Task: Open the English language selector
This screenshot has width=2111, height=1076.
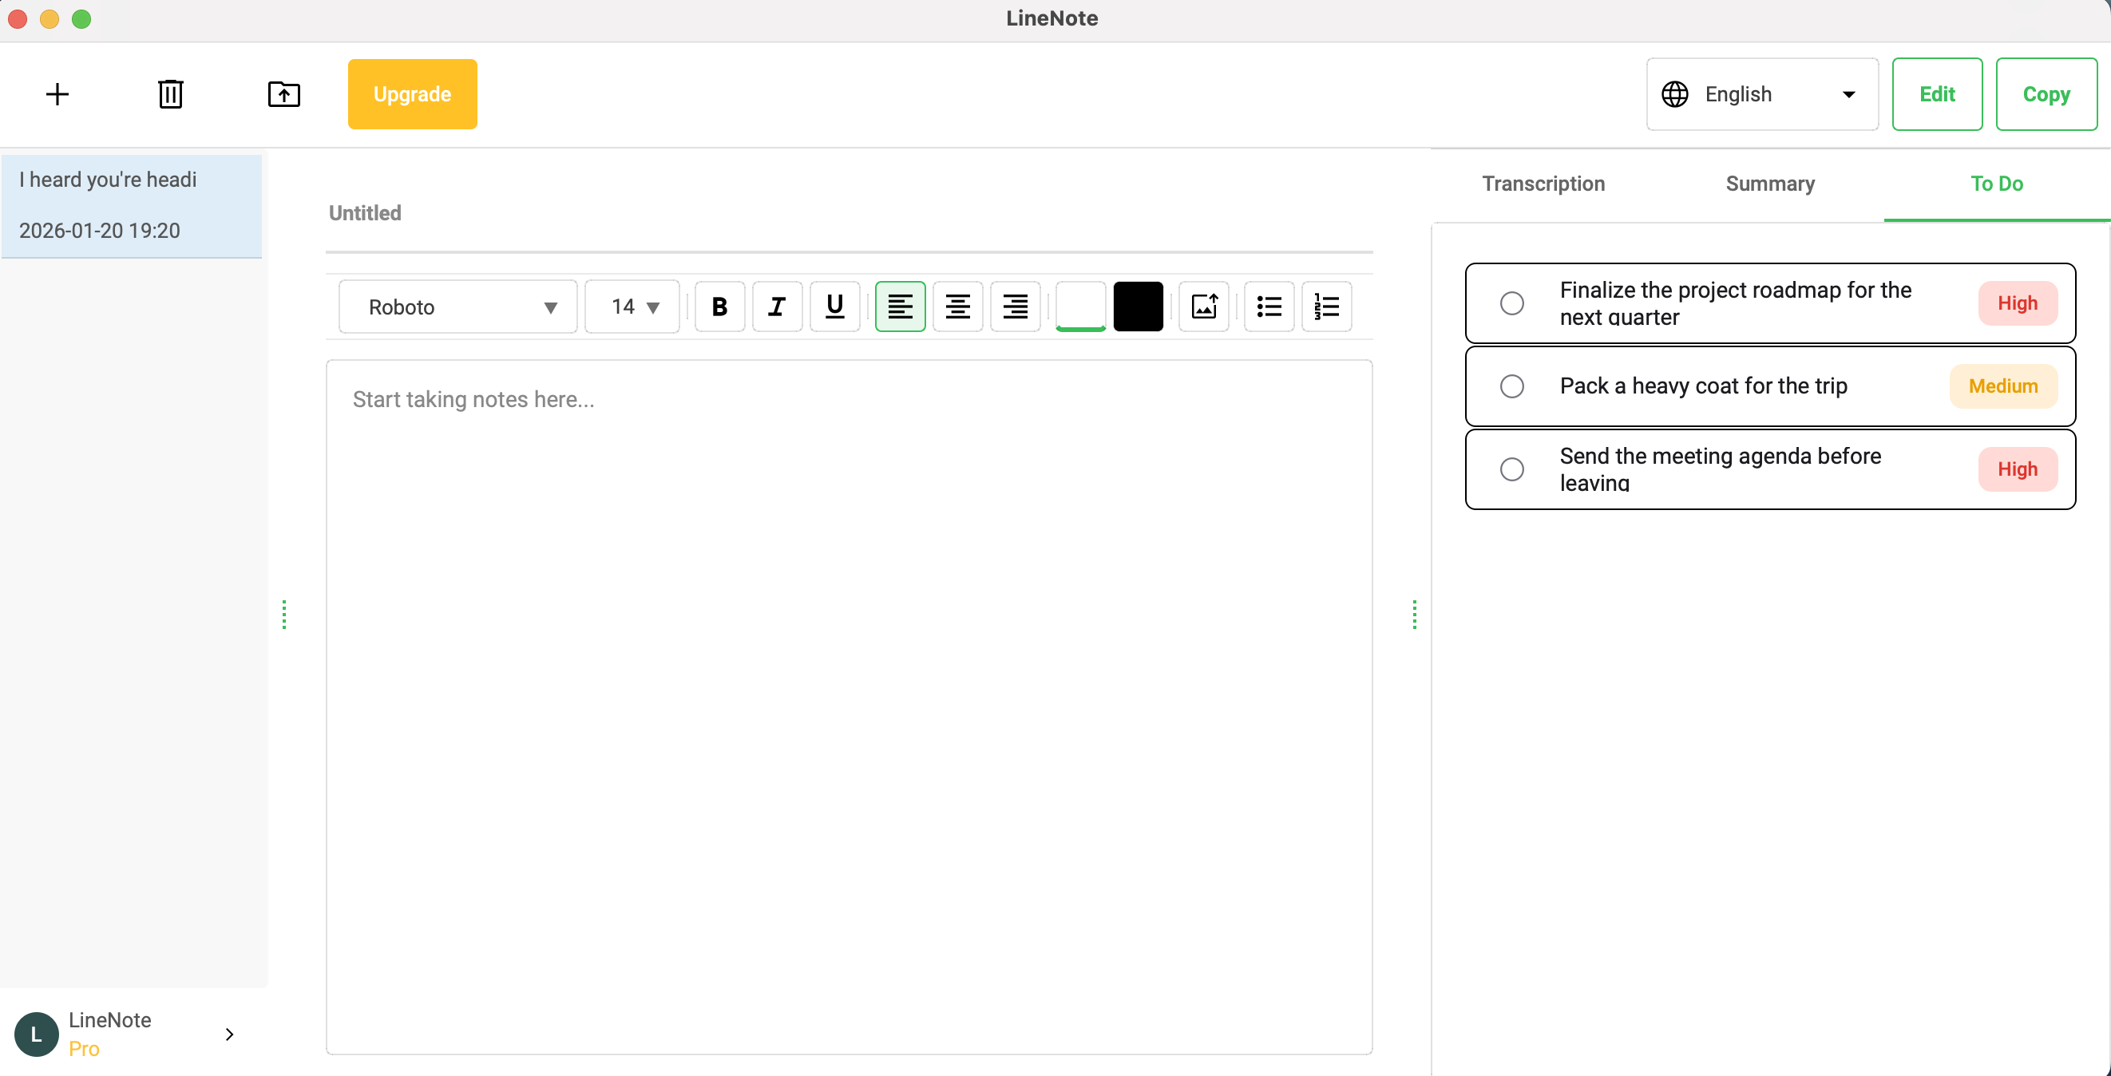Action: click(1761, 93)
